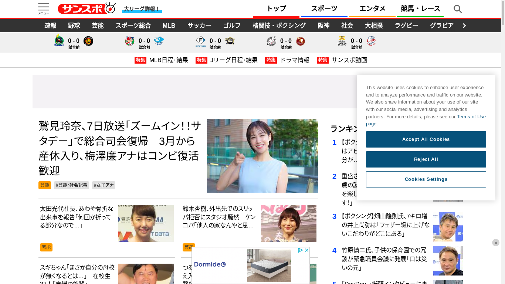The height and width of the screenshot is (284, 505).
Task: Click the Dormideo mattress advertisement
Action: click(251, 266)
